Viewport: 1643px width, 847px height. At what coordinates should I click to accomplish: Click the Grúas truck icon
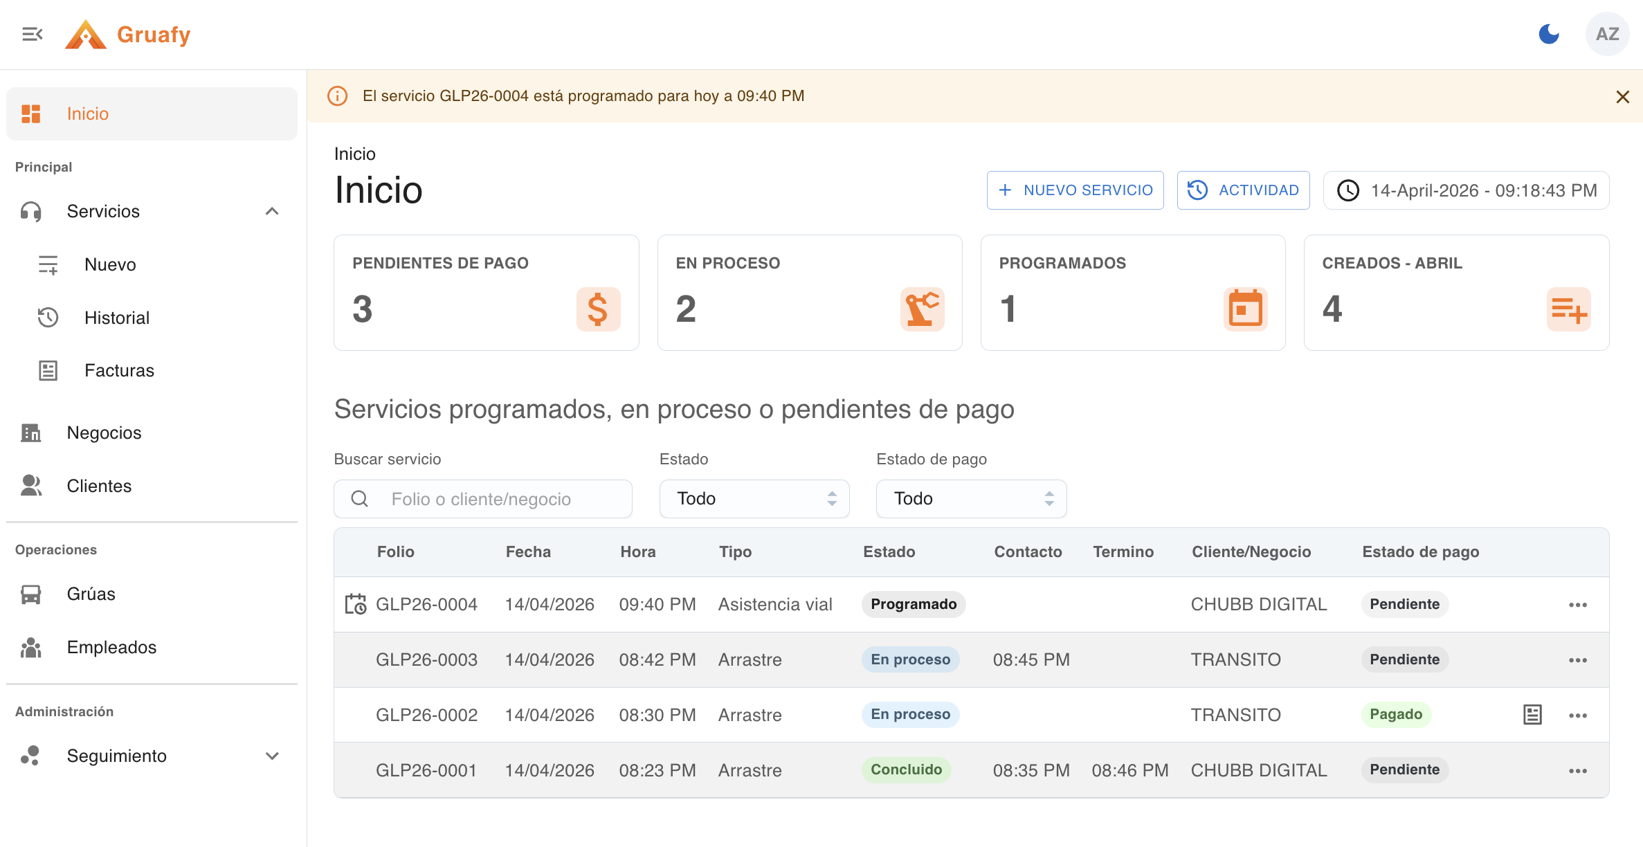click(x=31, y=594)
